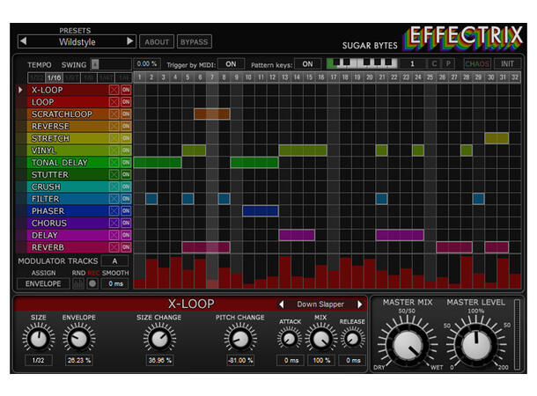The width and height of the screenshot is (537, 396).
Task: Click the C copy pattern button
Action: point(434,64)
